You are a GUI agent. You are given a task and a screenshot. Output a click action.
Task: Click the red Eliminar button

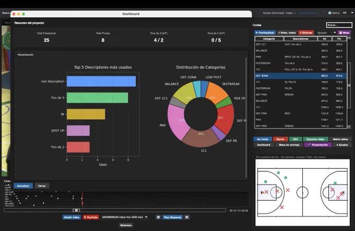click(306, 32)
